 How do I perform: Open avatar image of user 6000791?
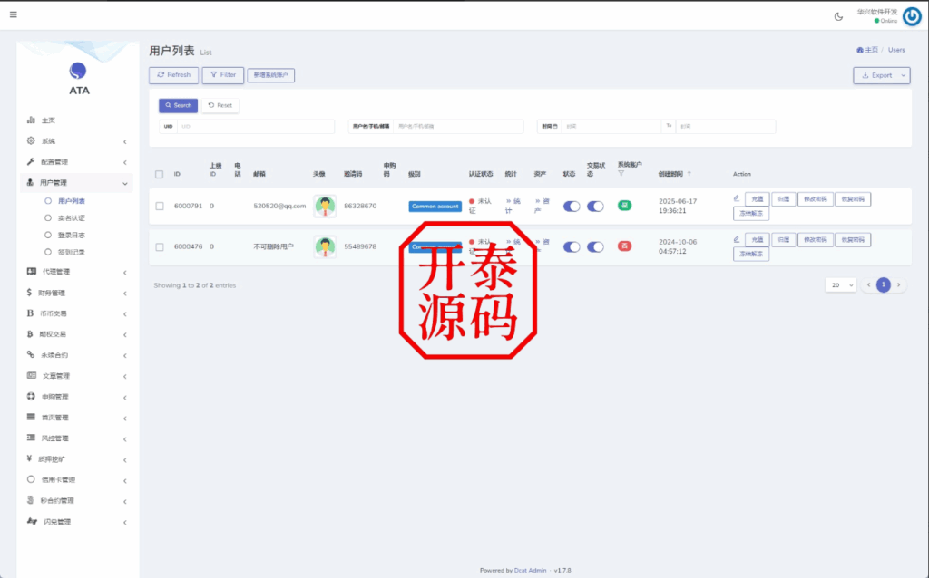click(x=325, y=206)
